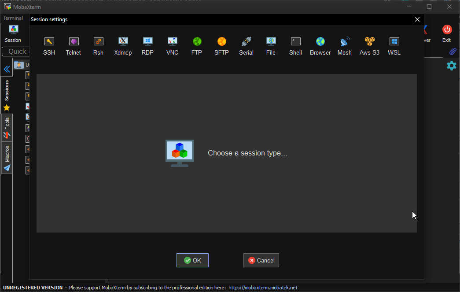Select the SFTP session type
This screenshot has height=292, width=460.
pyautogui.click(x=221, y=46)
